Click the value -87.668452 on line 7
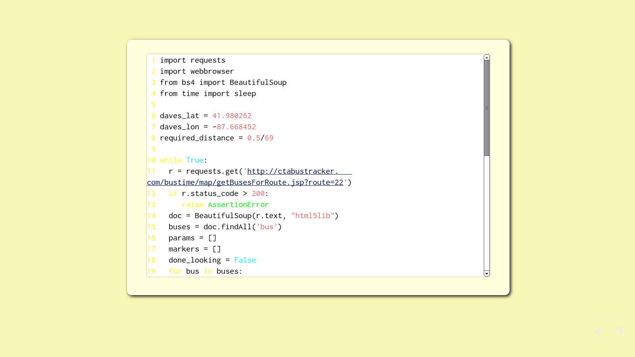The height and width of the screenshot is (357, 635). click(234, 127)
